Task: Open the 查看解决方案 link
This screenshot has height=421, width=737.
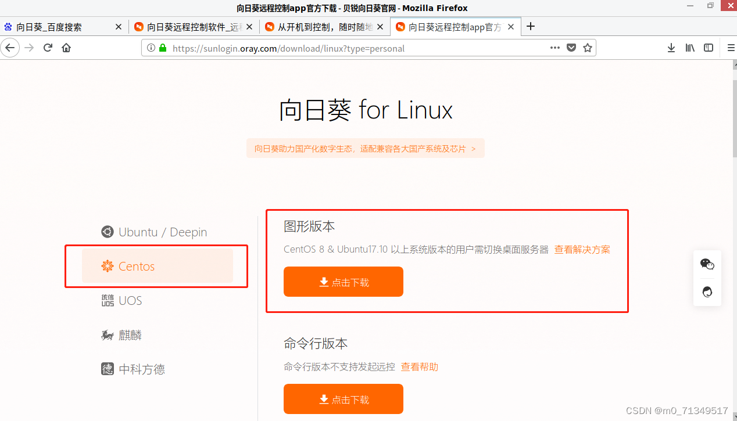Action: pyautogui.click(x=582, y=249)
